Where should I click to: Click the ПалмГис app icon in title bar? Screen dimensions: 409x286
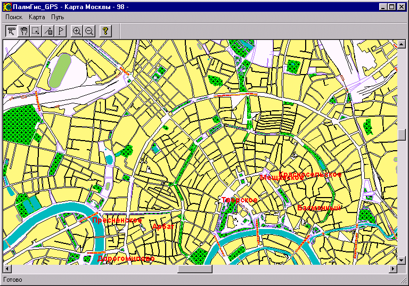coord(7,7)
